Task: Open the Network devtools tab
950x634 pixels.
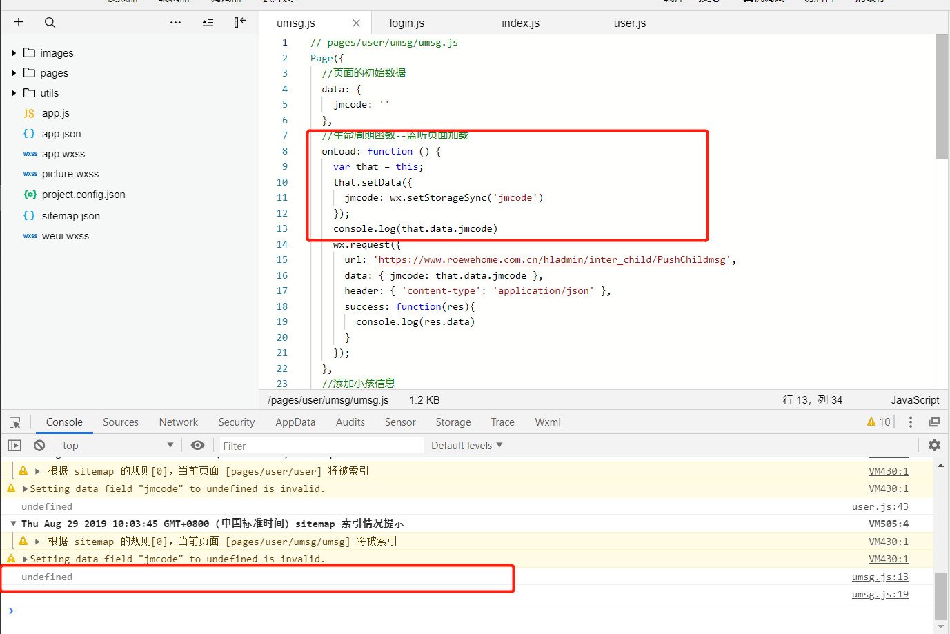Action: [179, 422]
